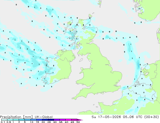Pick the 25–30 mm dark blue swatch
This screenshot has height=123, width=160.
[x=51, y=120]
